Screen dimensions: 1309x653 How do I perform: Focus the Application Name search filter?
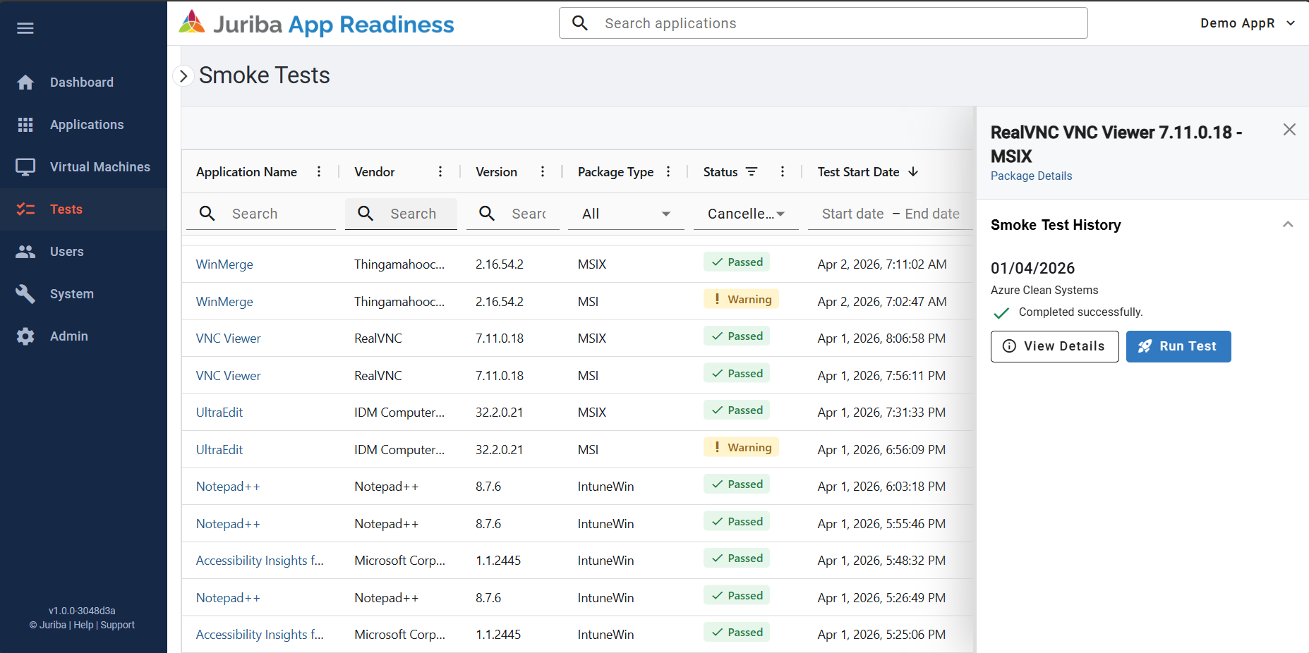(261, 214)
